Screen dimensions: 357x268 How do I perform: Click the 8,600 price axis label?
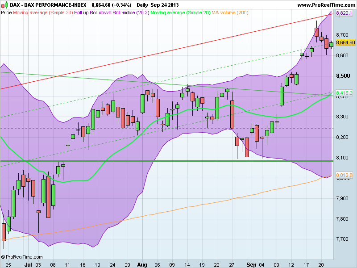click(x=342, y=55)
